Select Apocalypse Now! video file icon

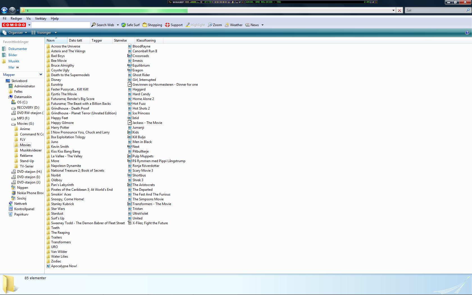48,266
